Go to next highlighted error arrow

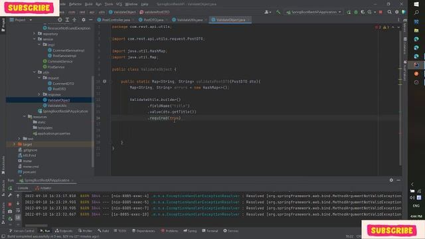pyautogui.click(x=398, y=27)
